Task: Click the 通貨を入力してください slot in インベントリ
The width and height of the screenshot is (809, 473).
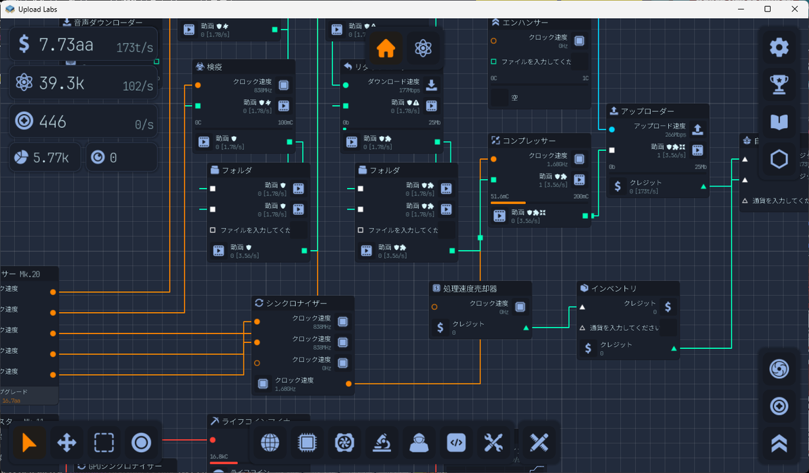Action: pyautogui.click(x=628, y=327)
